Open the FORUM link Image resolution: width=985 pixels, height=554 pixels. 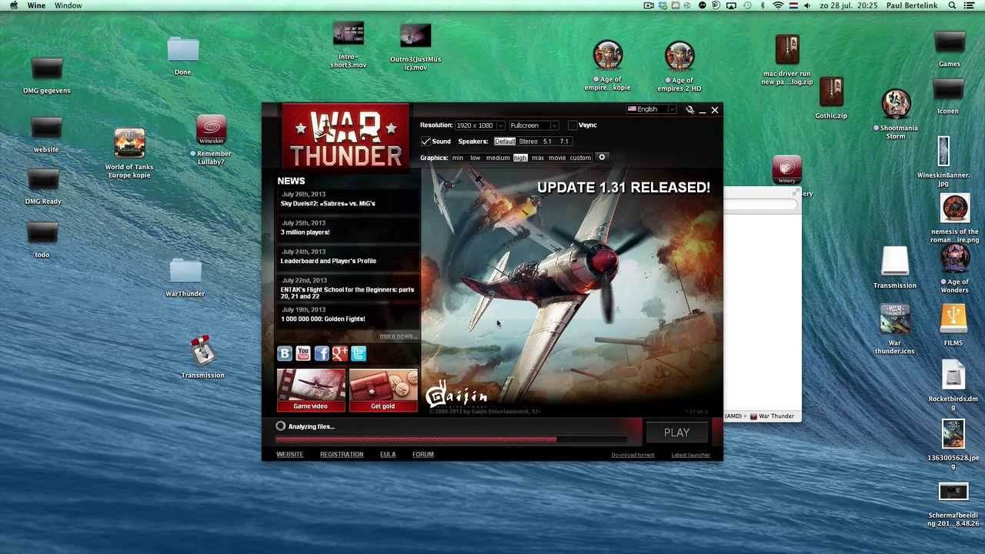coord(423,454)
